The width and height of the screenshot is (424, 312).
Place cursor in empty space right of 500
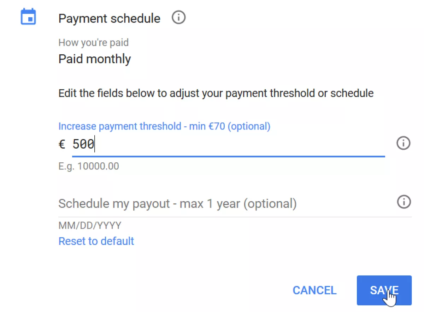pos(240,144)
